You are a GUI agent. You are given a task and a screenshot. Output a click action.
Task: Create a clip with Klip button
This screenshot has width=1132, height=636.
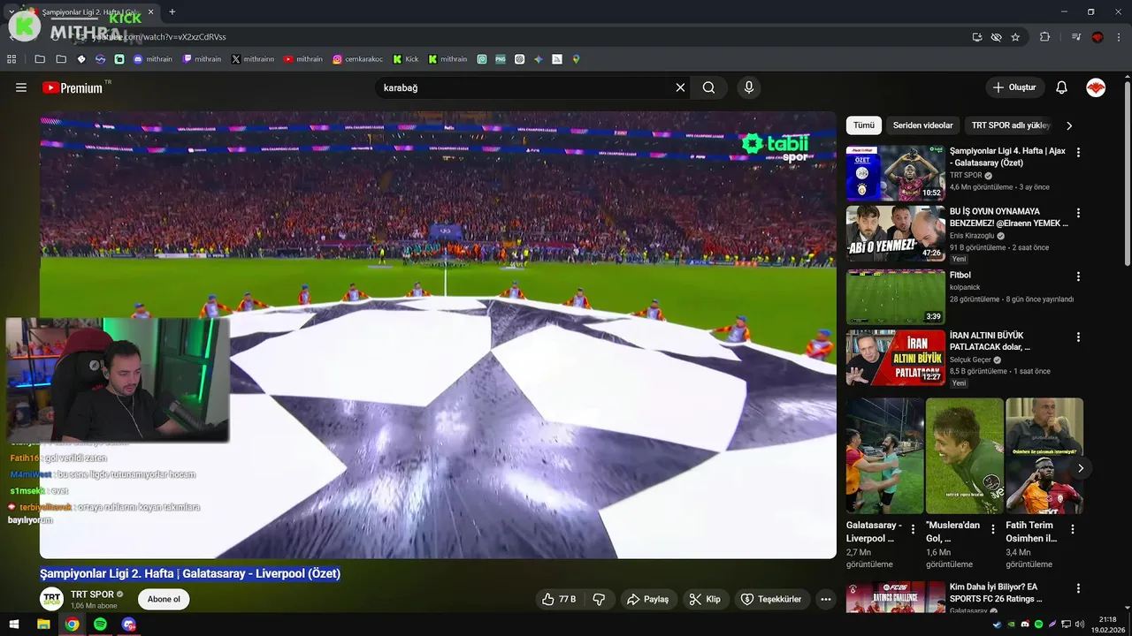[705, 599]
